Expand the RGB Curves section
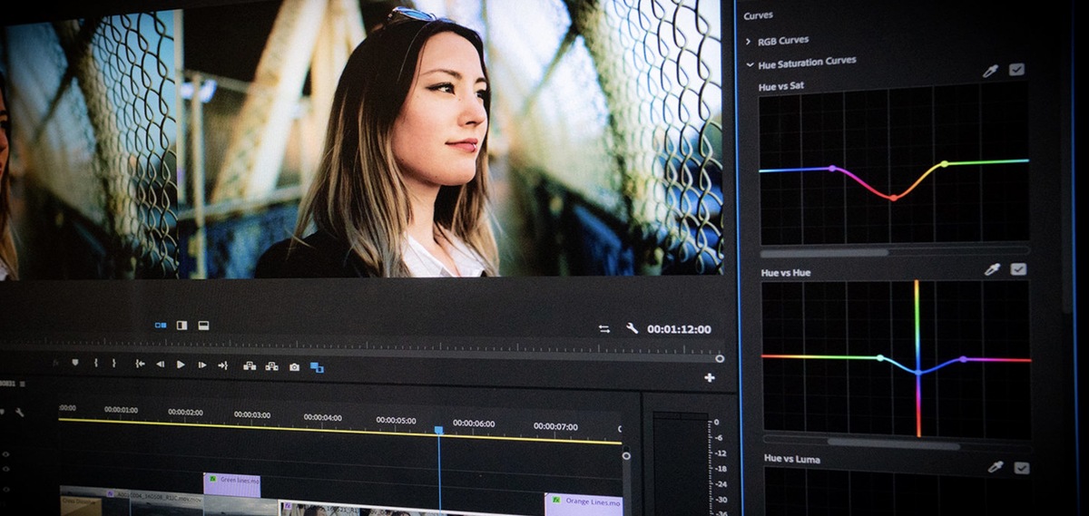Viewport: 1089px width, 516px height. click(x=749, y=41)
